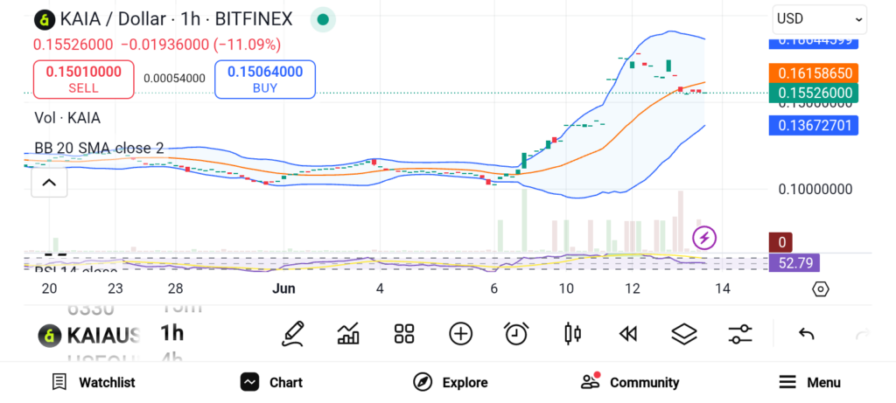Screen dimensions: 896x403
Task: Open the indicators chart icon
Action: pyautogui.click(x=348, y=333)
